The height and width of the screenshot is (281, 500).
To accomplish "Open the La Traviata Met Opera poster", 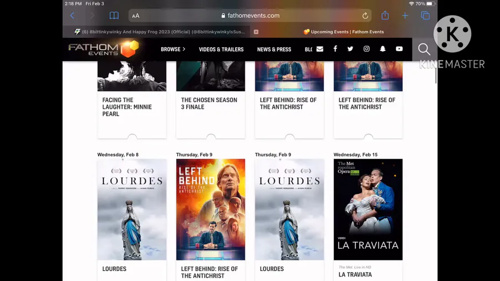I will coord(368,209).
